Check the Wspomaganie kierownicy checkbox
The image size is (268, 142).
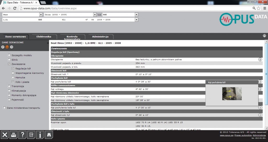13,73
